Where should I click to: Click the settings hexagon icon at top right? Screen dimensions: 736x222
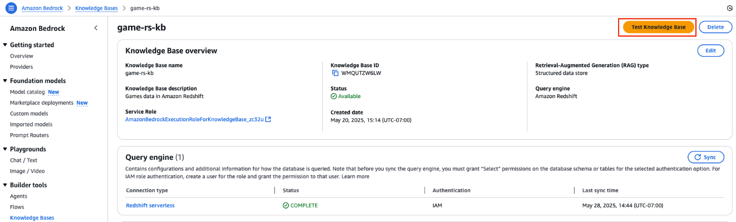[729, 8]
